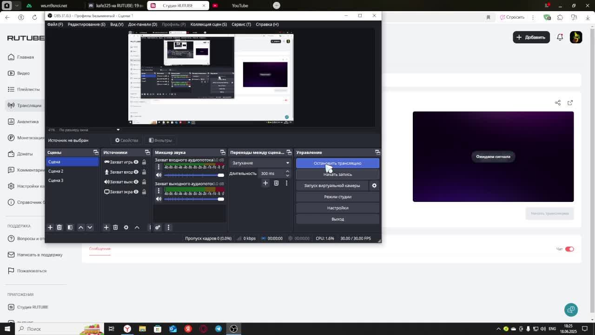Open OBS Настройки from Controls panel

[337, 208]
